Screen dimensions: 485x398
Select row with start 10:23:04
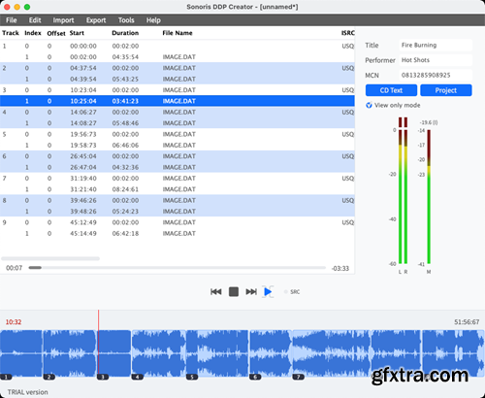[x=178, y=90]
